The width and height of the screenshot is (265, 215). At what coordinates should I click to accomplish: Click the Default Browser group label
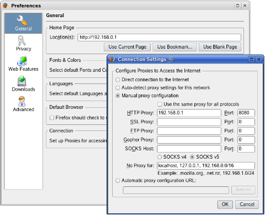click(x=66, y=107)
